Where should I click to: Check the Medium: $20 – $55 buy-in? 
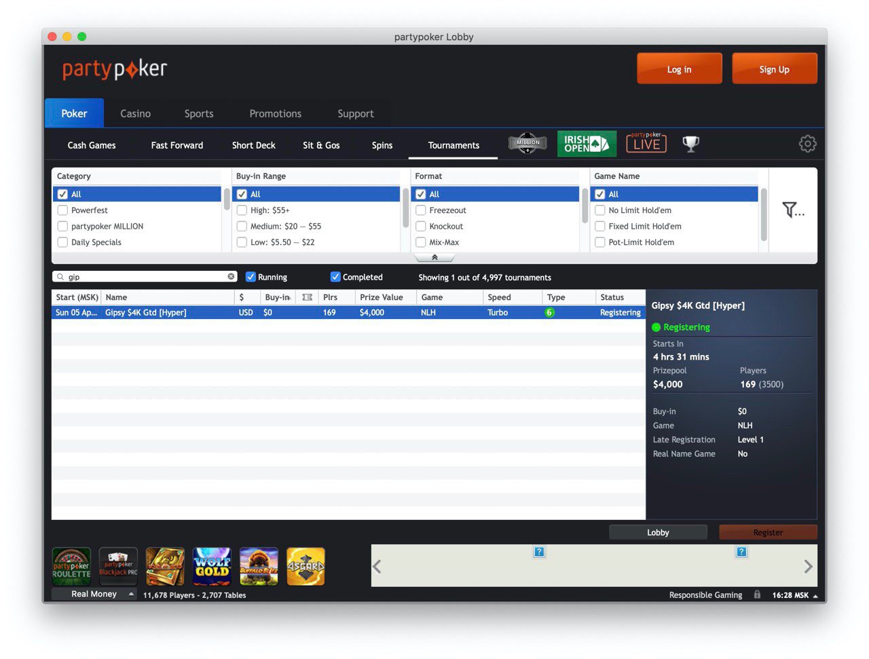point(242,226)
